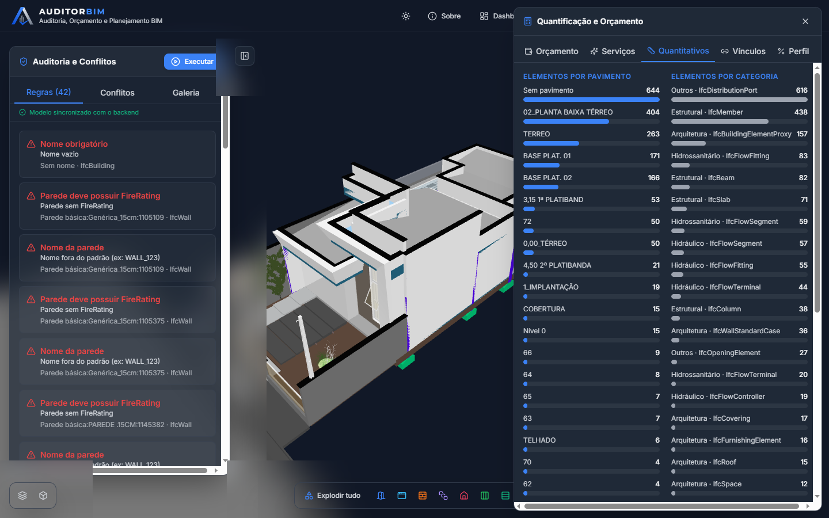This screenshot has height=518, width=829.
Task: Click the Estrutural · IfcBeam category
Action: [739, 181]
